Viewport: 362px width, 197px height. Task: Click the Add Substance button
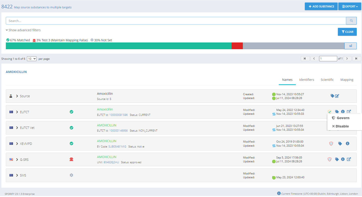pyautogui.click(x=321, y=7)
